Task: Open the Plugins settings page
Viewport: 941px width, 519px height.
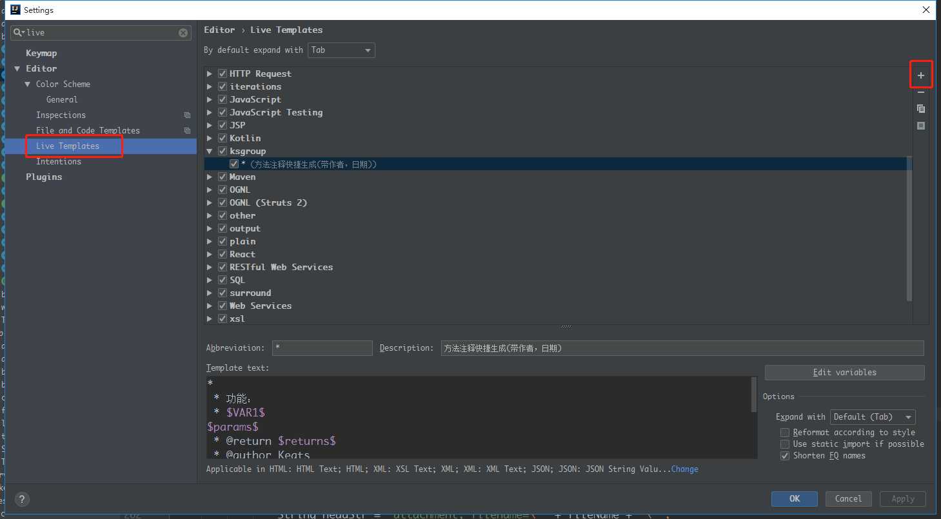Action: [44, 177]
